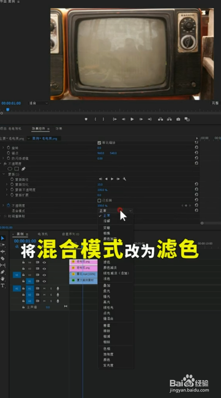Track selected mask forward
The image size is (221, 398).
pos(112,179)
